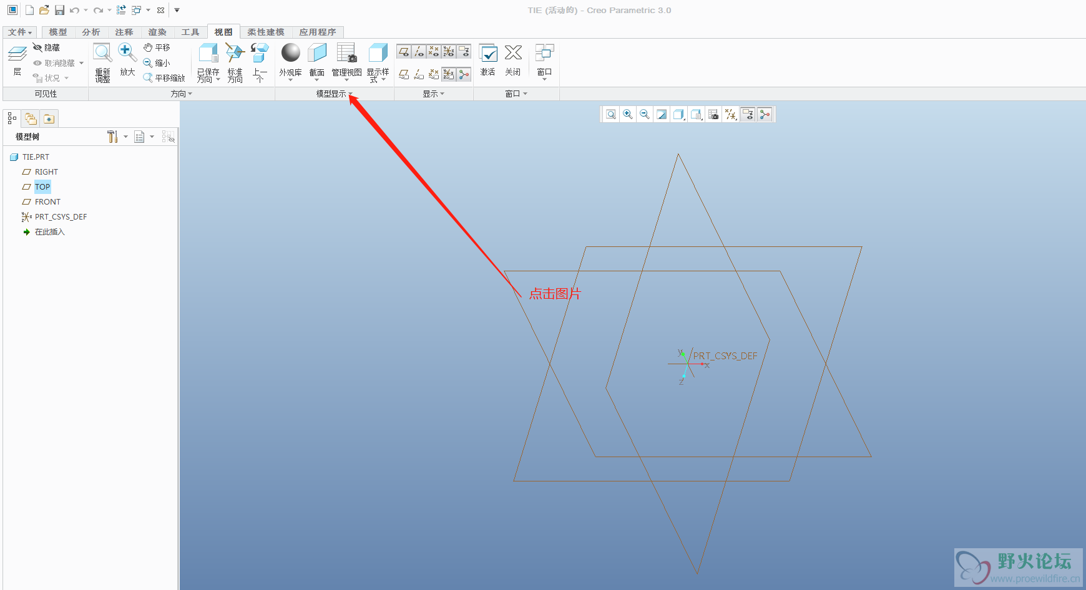Toggle Spin Center in the graphics toolbar
The width and height of the screenshot is (1086, 590).
(x=765, y=114)
